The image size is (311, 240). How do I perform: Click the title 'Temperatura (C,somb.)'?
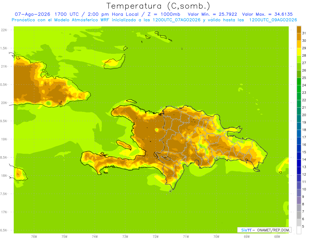pyautogui.click(x=158, y=6)
